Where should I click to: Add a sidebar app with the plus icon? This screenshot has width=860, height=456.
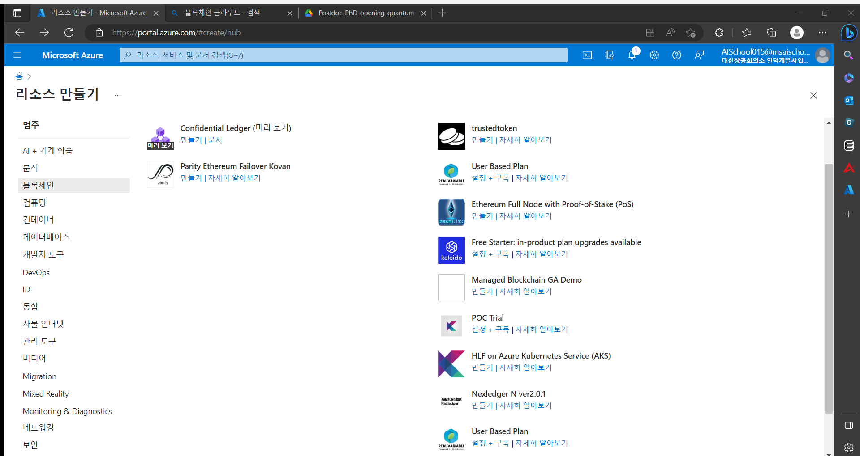[x=849, y=214]
